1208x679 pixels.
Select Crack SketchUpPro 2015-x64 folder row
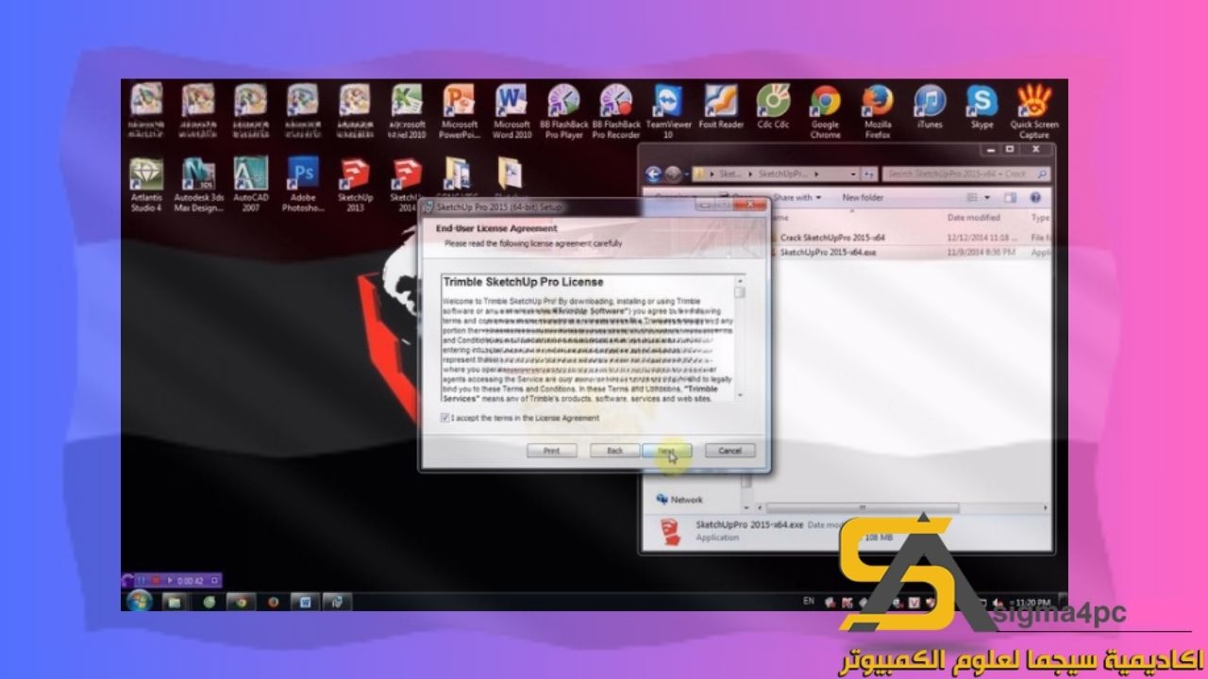point(911,239)
